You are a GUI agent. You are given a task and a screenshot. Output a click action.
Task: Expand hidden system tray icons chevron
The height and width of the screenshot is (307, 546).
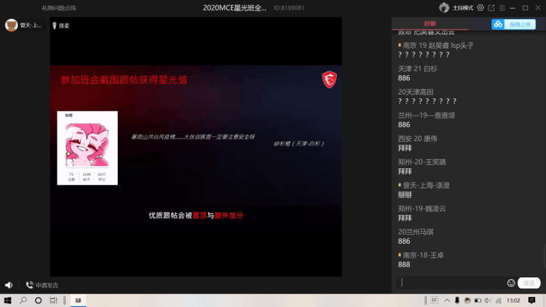click(x=447, y=300)
